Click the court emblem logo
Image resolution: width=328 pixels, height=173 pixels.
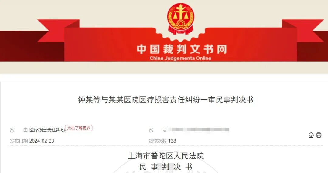coord(181,19)
